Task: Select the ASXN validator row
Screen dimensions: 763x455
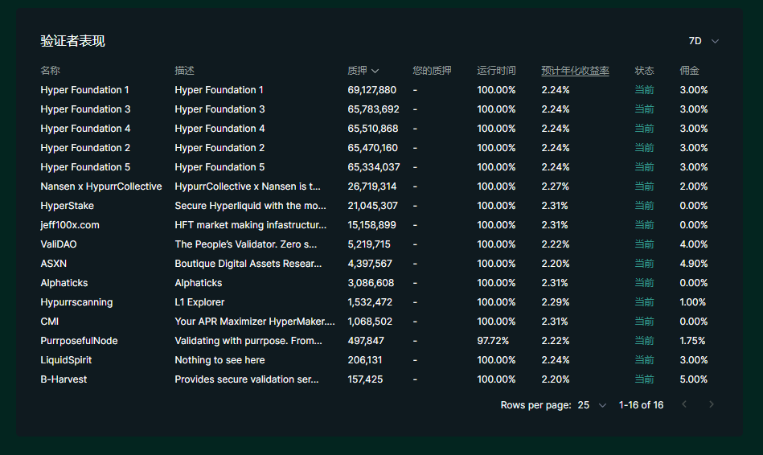Action: click(53, 264)
